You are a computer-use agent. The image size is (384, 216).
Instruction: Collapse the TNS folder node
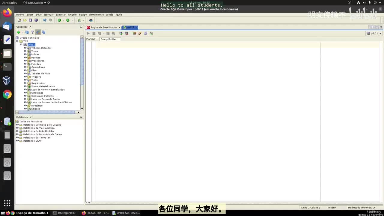(17, 41)
